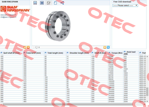
Task: Click the share icon in viewer toolbar
Action: [62, 3]
